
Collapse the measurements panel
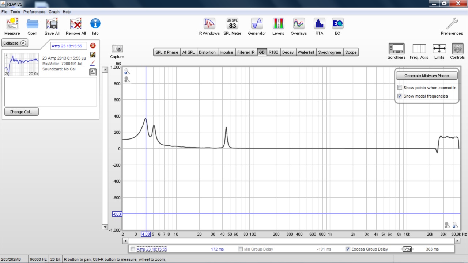click(x=15, y=43)
